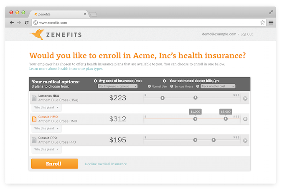The width and height of the screenshot is (282, 189).
Task: Reload the page with the refresh icon
Action: coord(27,23)
